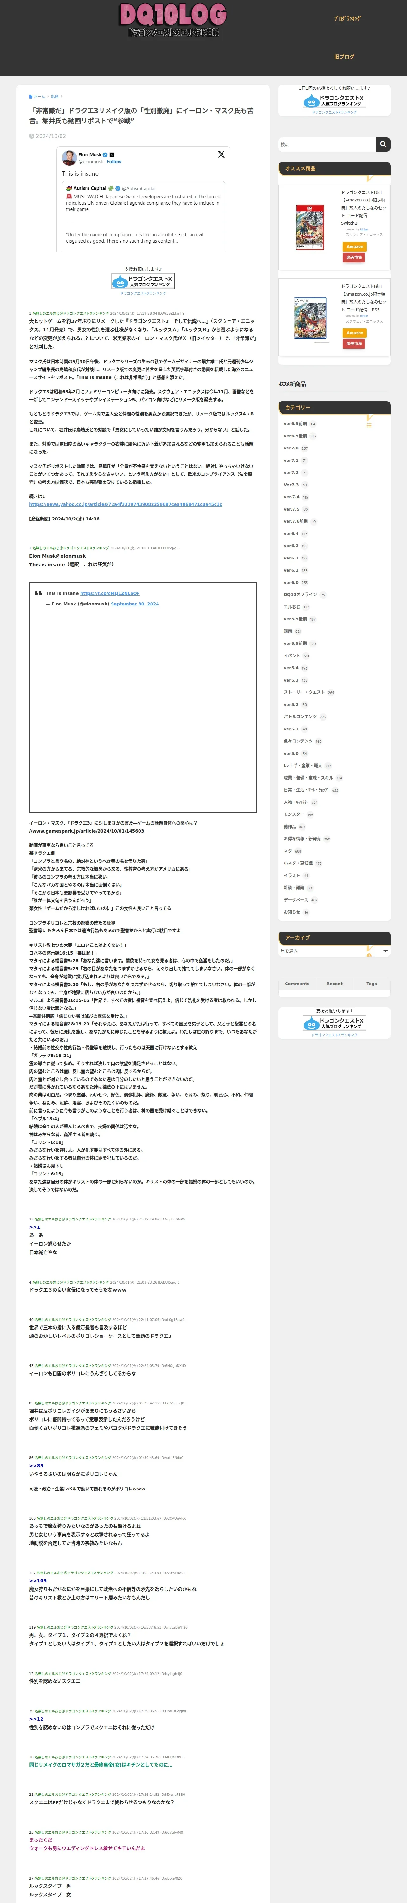Click the Autism Capital quoted tweet

click(143, 215)
